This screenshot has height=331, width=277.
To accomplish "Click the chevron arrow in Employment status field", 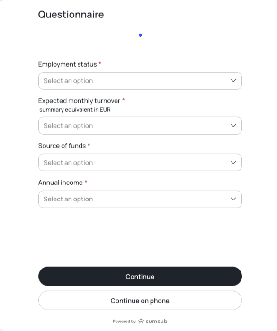I will 233,81.
